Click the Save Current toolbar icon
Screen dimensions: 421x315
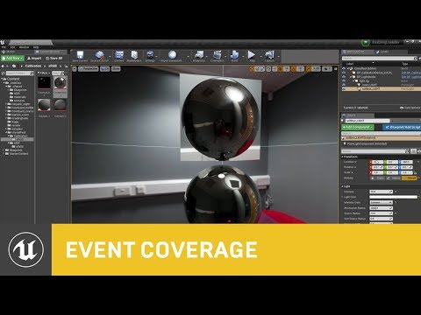click(x=80, y=55)
